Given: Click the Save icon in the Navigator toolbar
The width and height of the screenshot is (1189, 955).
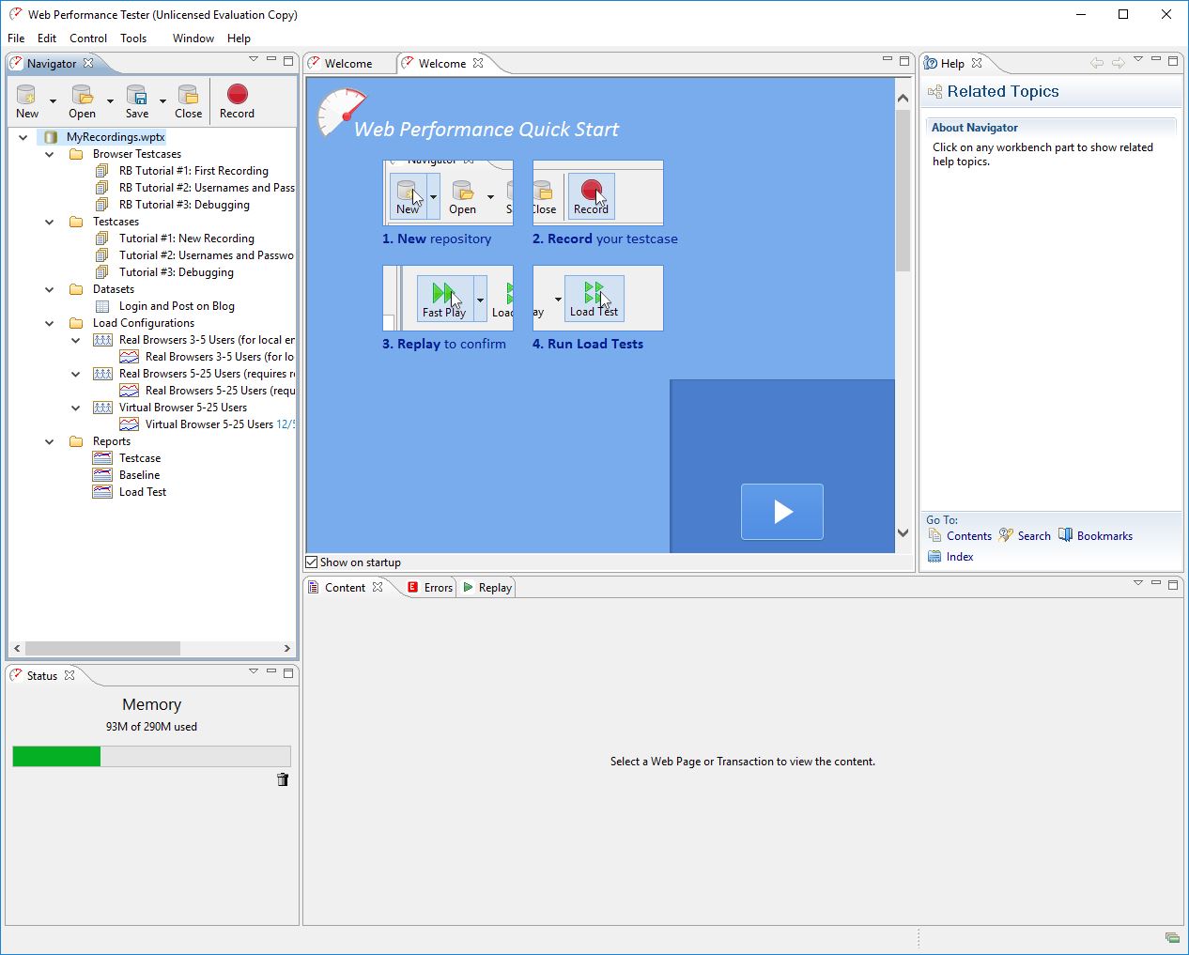Looking at the screenshot, I should coord(136,99).
